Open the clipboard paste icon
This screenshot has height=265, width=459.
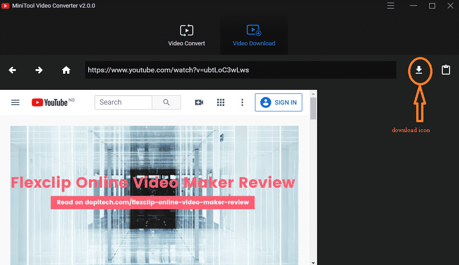[445, 70]
